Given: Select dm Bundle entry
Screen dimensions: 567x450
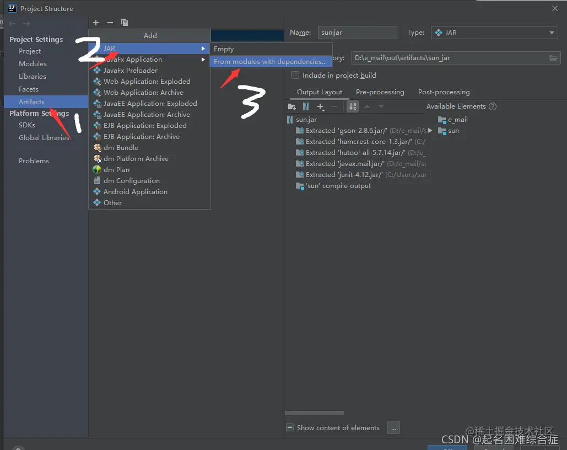Looking at the screenshot, I should 149,148.
